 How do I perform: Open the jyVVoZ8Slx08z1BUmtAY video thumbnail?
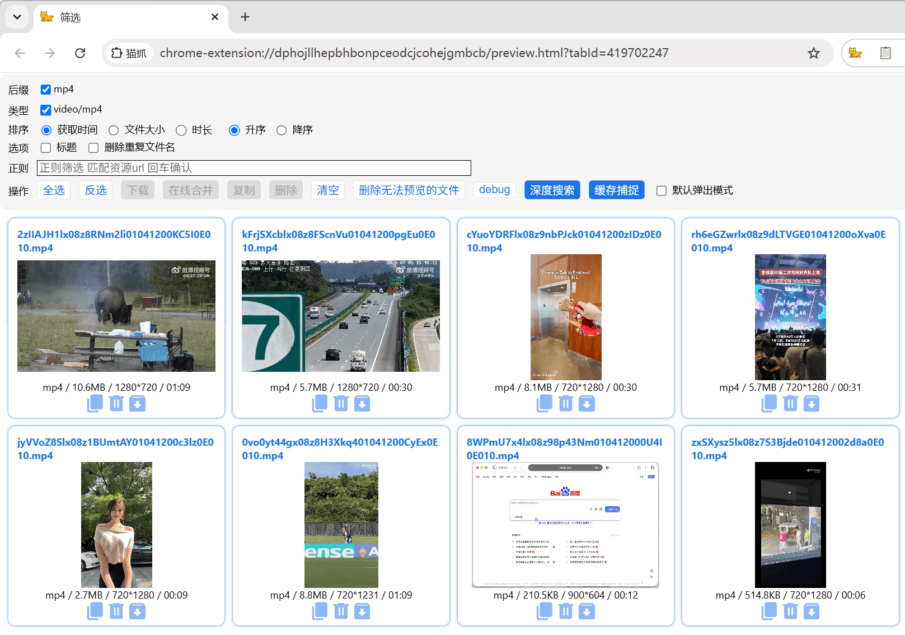(x=116, y=525)
